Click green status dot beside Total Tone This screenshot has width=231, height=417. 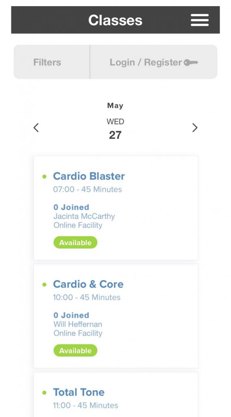[44, 393]
